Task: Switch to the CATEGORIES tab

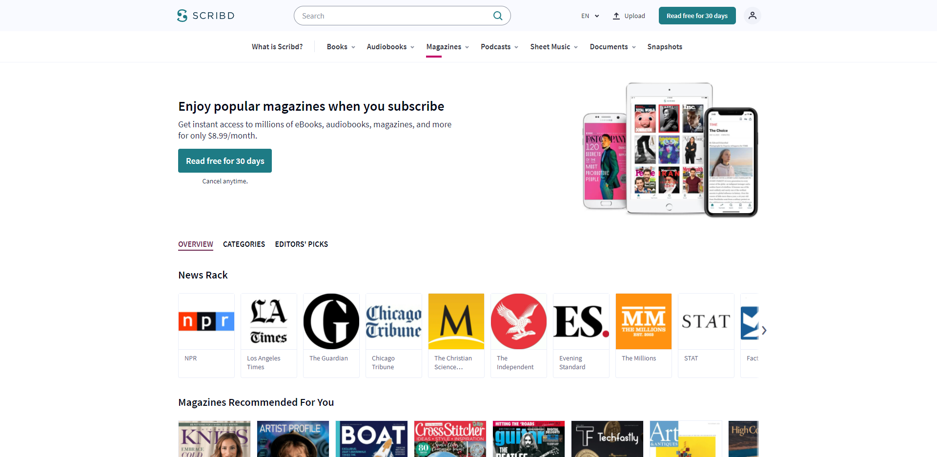Action: coord(244,244)
